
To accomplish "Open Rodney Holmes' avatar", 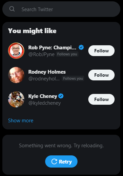I will 16,75.
